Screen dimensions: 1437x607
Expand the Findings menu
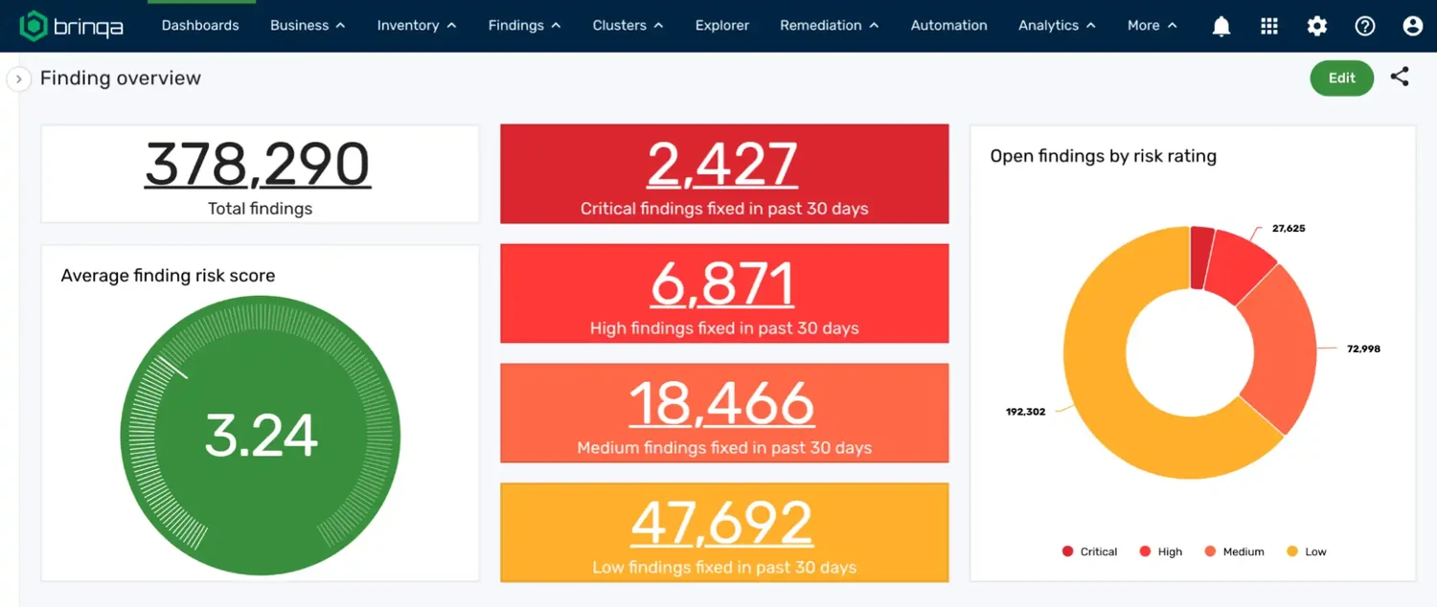click(x=524, y=26)
